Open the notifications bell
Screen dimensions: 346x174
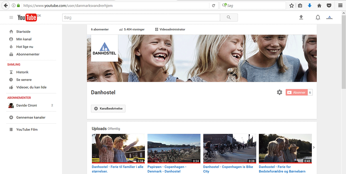tap(318, 18)
